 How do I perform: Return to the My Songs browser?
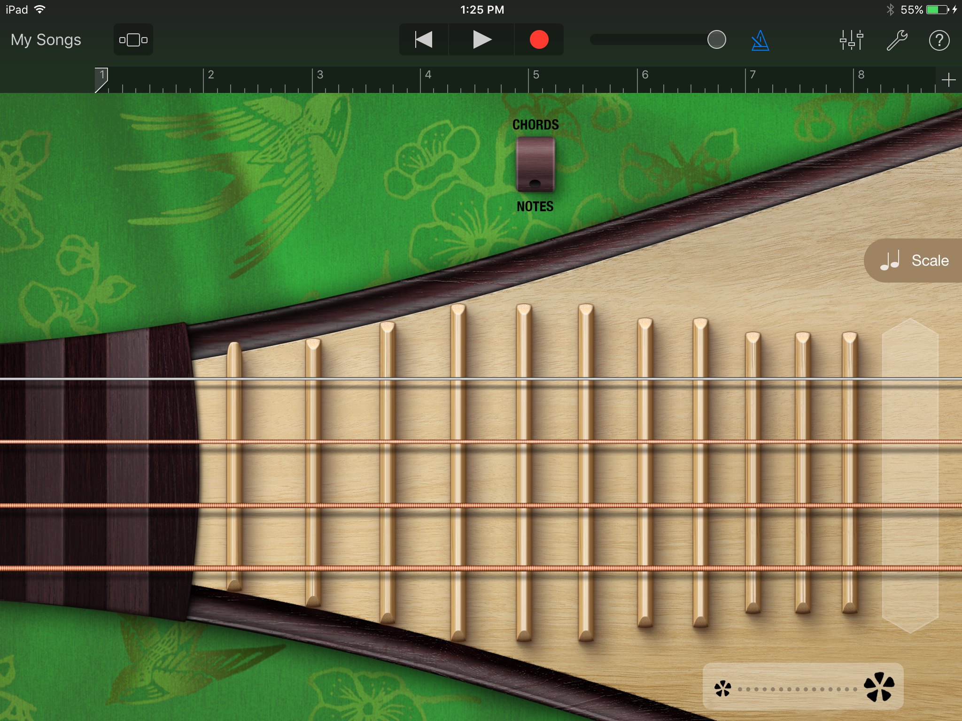[x=45, y=40]
